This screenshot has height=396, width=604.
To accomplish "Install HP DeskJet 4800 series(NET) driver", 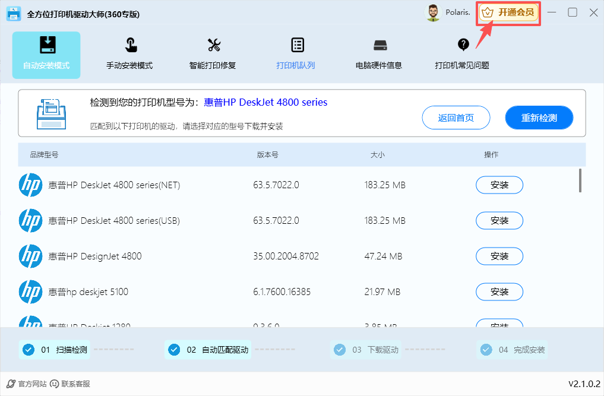I will pos(499,185).
